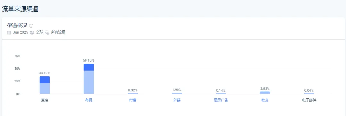The height and width of the screenshot is (116, 346).
Task: Click the 直接 axis label
Action: [45, 100]
